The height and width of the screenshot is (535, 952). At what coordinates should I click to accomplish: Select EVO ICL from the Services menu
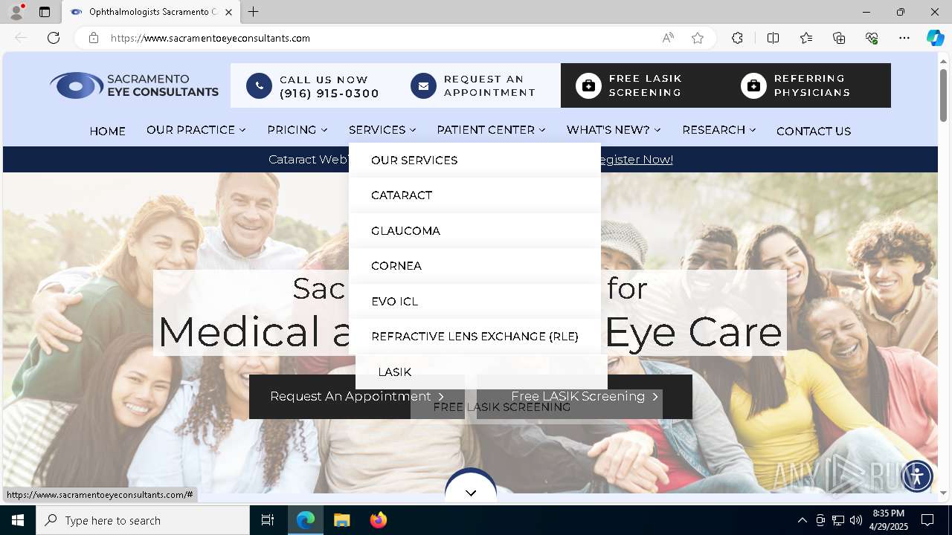click(475, 302)
